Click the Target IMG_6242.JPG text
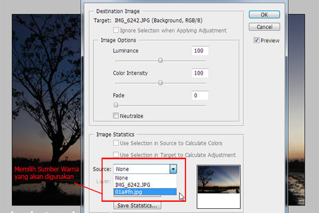 click(x=148, y=20)
